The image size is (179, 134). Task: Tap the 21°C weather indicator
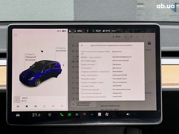click(106, 31)
